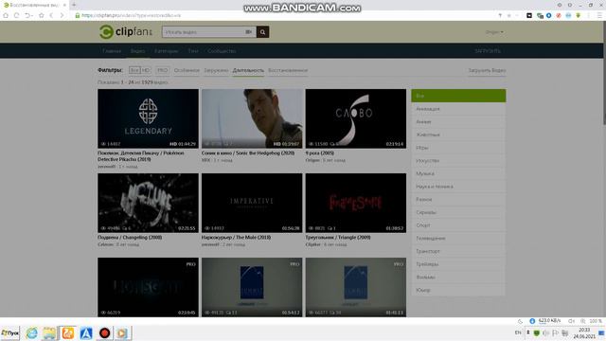Image resolution: width=606 pixels, height=341 pixels.
Task: Click the volume icon in system tray
Action: coord(545,332)
